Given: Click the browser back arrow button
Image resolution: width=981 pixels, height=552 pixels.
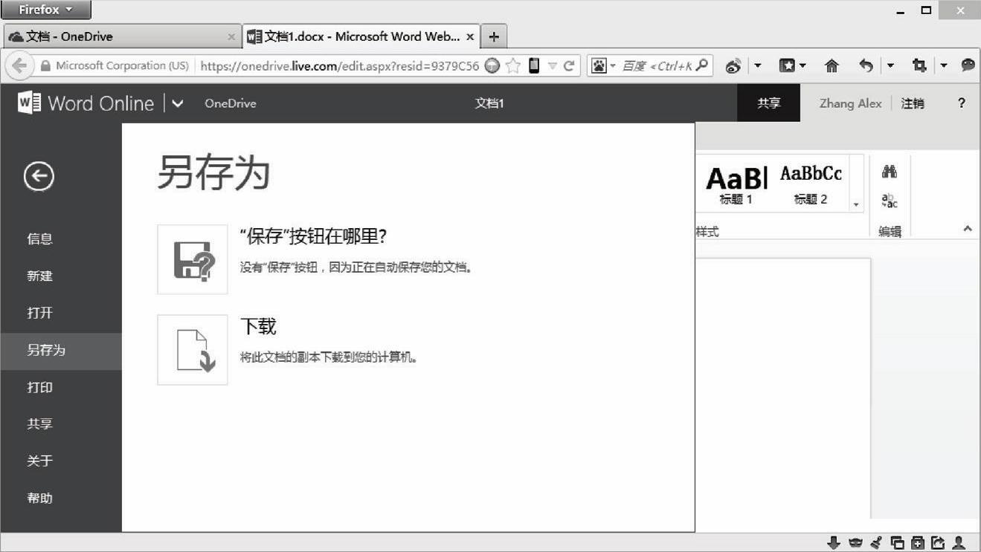Looking at the screenshot, I should click(x=19, y=65).
